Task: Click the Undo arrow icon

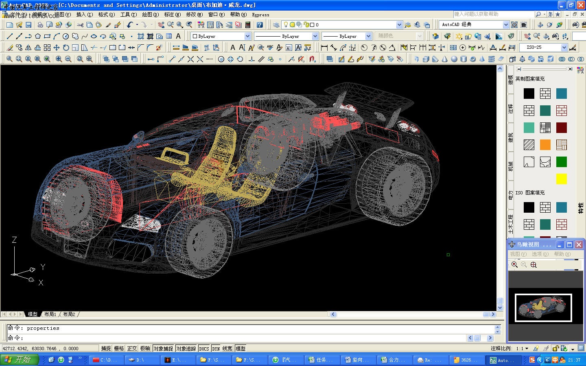Action: click(x=129, y=25)
